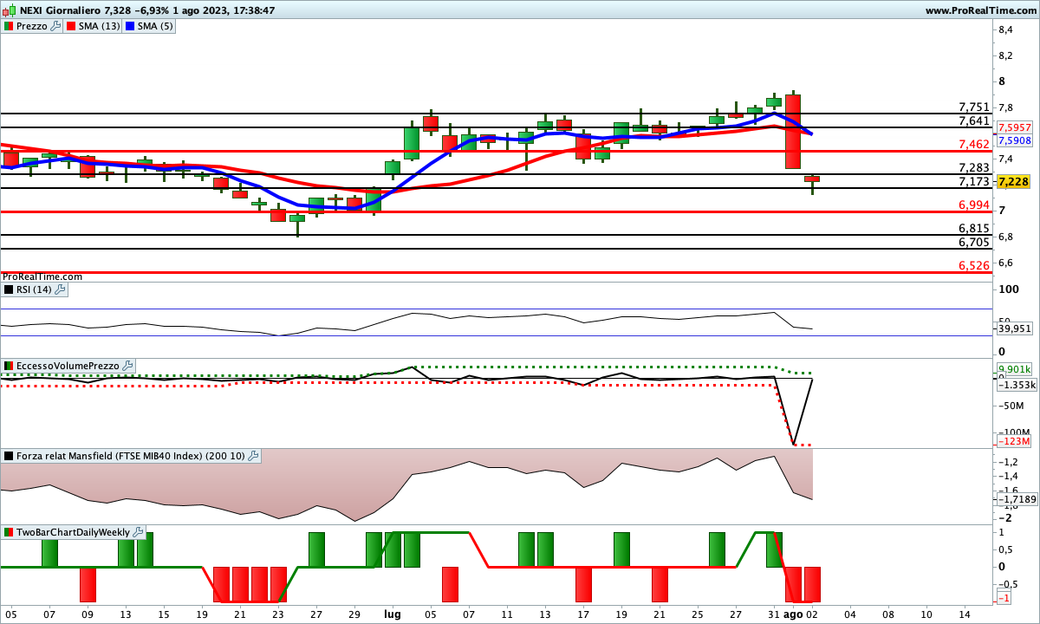Click the 7,173 level label
The image size is (1040, 624).
point(974,181)
